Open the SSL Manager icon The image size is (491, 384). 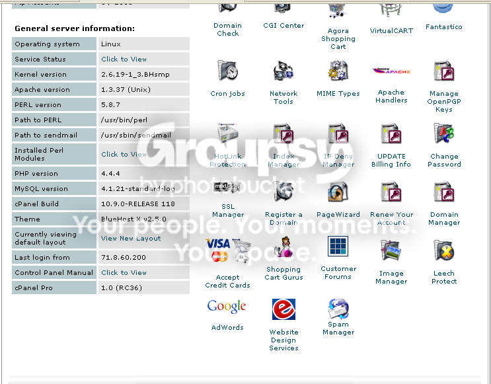click(227, 187)
